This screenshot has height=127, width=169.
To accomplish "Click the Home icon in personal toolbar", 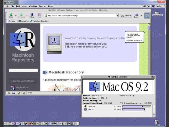I will pos(10,21).
